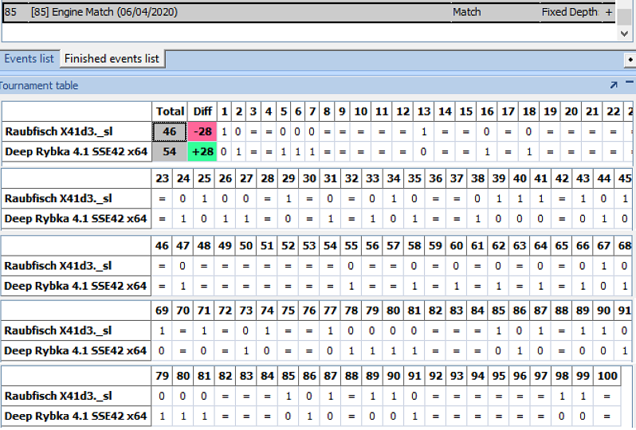Click the Diff column header
This screenshot has width=636, height=430.
tap(202, 111)
